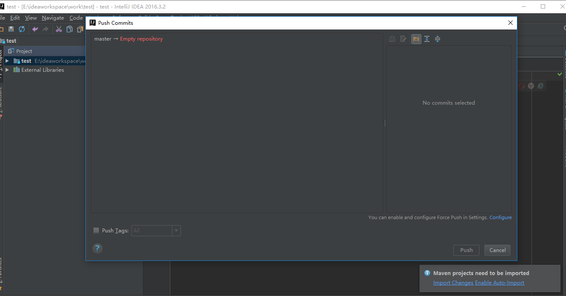
Task: Click the info icon in Maven notification
Action: [x=427, y=273]
